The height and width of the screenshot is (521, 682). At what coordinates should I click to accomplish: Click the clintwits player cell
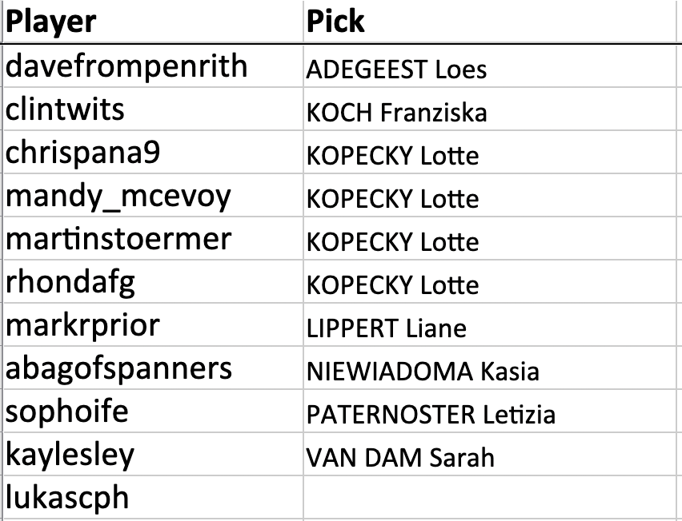point(153,109)
